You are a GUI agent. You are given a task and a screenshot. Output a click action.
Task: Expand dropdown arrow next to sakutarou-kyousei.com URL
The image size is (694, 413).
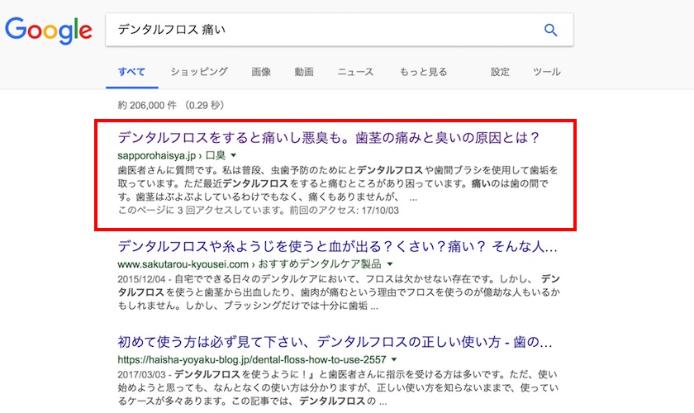click(390, 264)
